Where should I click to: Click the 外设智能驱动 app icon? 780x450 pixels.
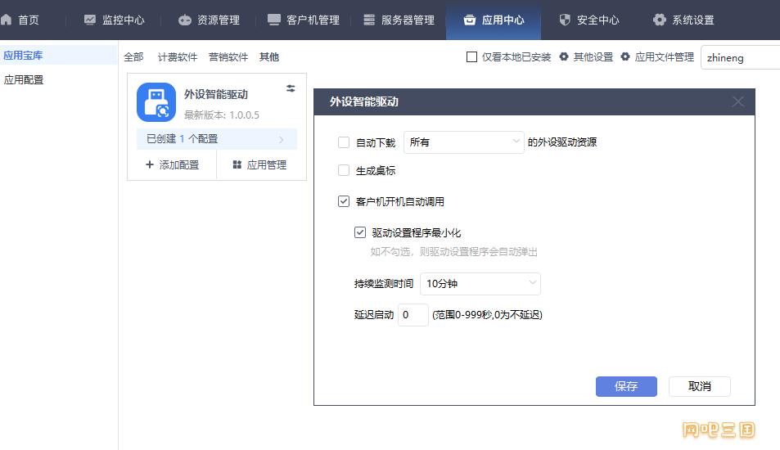pos(156,102)
